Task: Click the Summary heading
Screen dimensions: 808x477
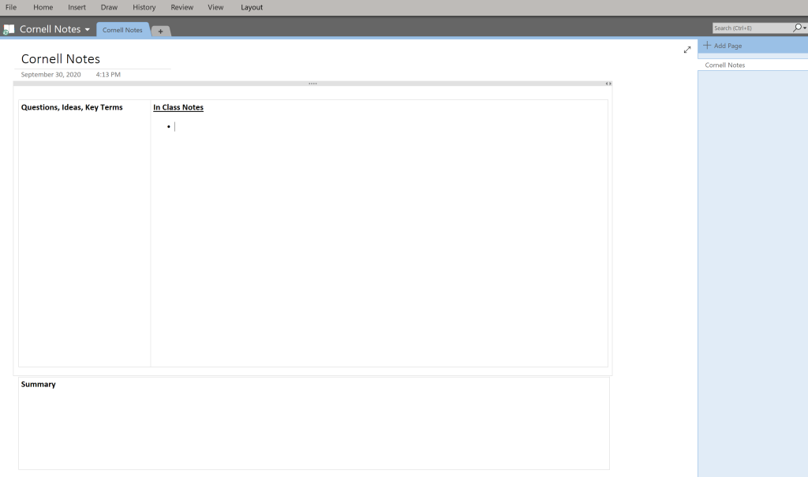Action: (x=38, y=384)
